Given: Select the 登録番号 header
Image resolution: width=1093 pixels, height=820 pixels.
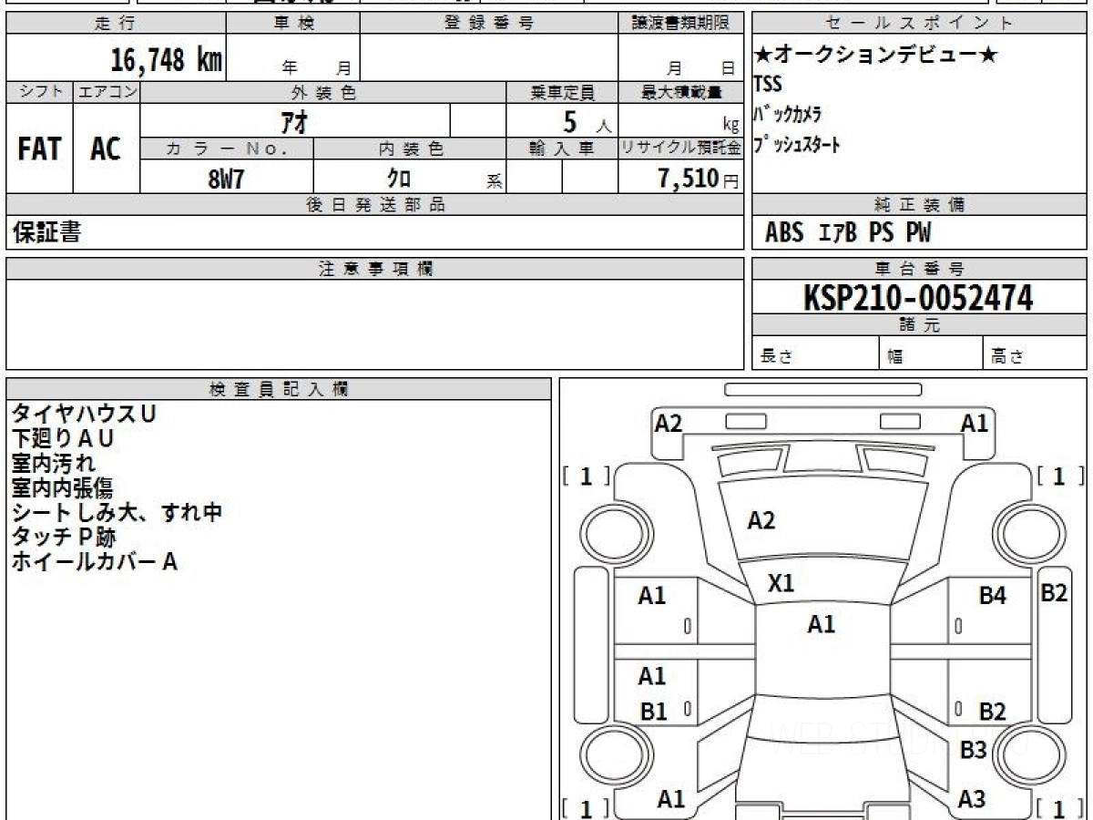Looking at the screenshot, I should point(489,24).
